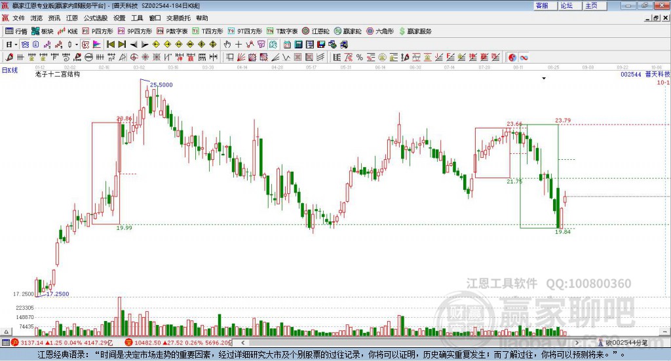Screen dimensions: 671x361
Task: Select the 19.84 price label
Action: pyautogui.click(x=563, y=232)
